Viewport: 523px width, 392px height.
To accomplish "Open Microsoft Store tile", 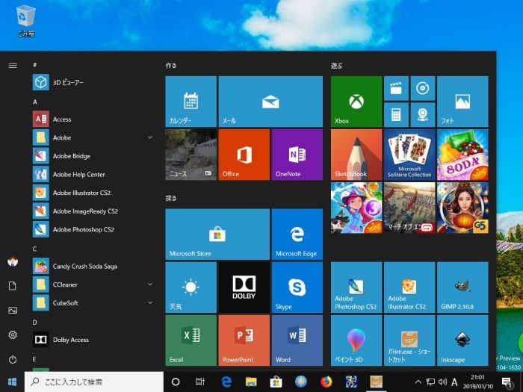I will (x=217, y=234).
